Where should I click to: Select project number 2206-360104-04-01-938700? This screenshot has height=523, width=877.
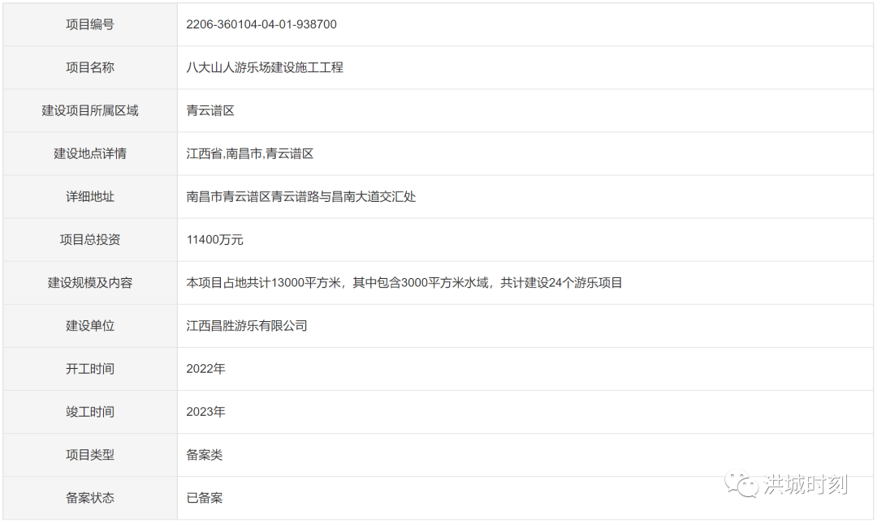[261, 24]
